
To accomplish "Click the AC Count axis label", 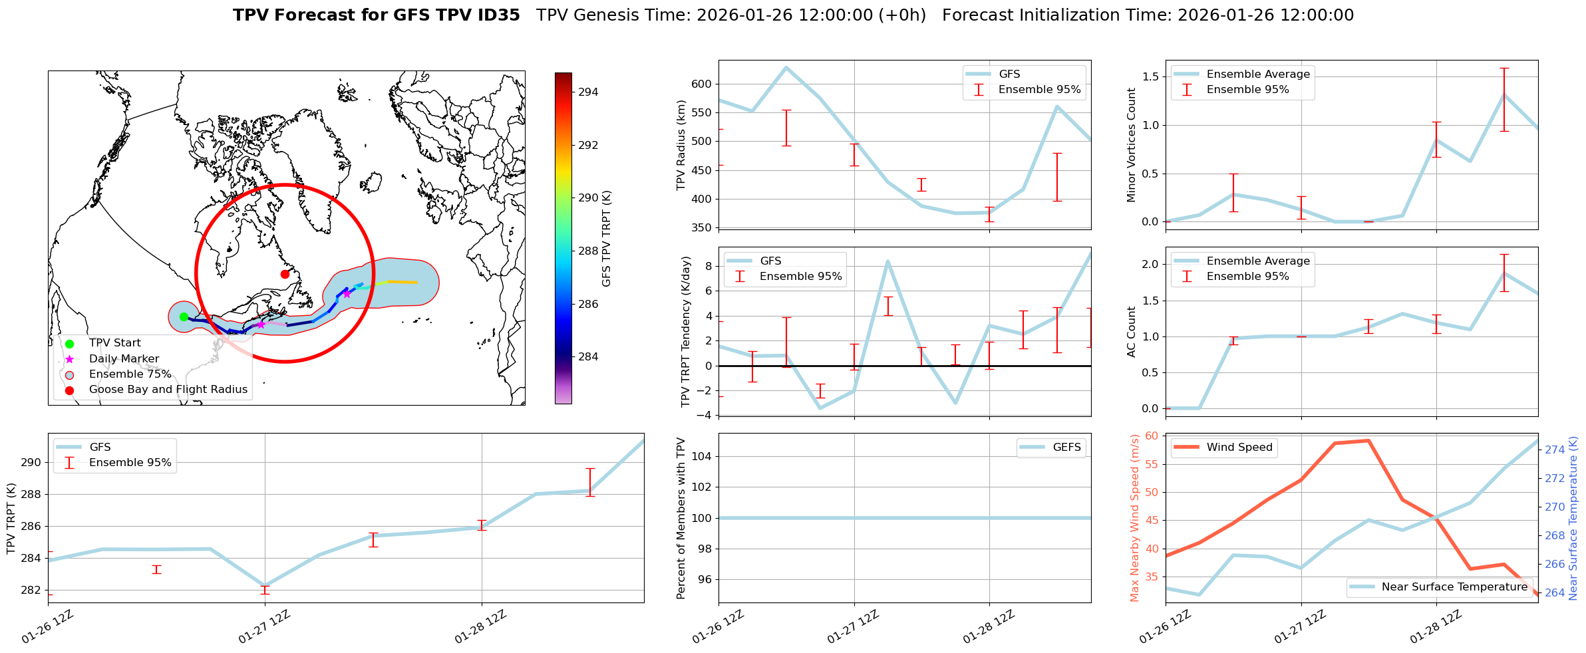I will pos(1132,332).
